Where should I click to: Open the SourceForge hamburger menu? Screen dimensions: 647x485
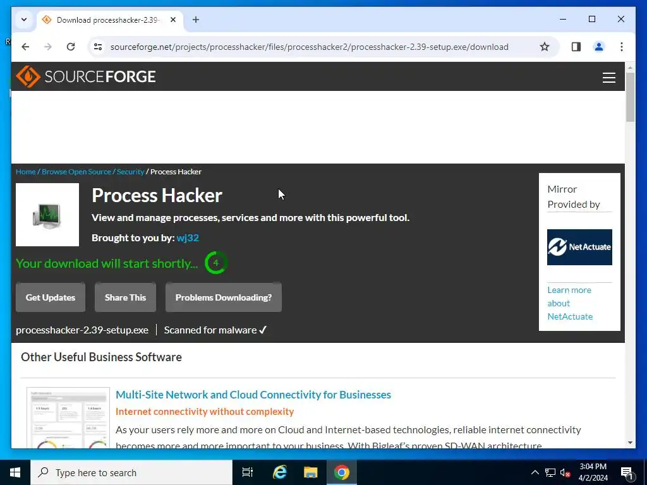tap(608, 78)
